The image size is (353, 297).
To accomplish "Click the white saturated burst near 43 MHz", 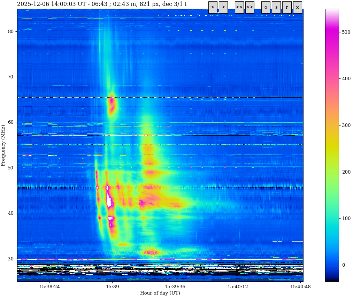I will click(109, 201).
